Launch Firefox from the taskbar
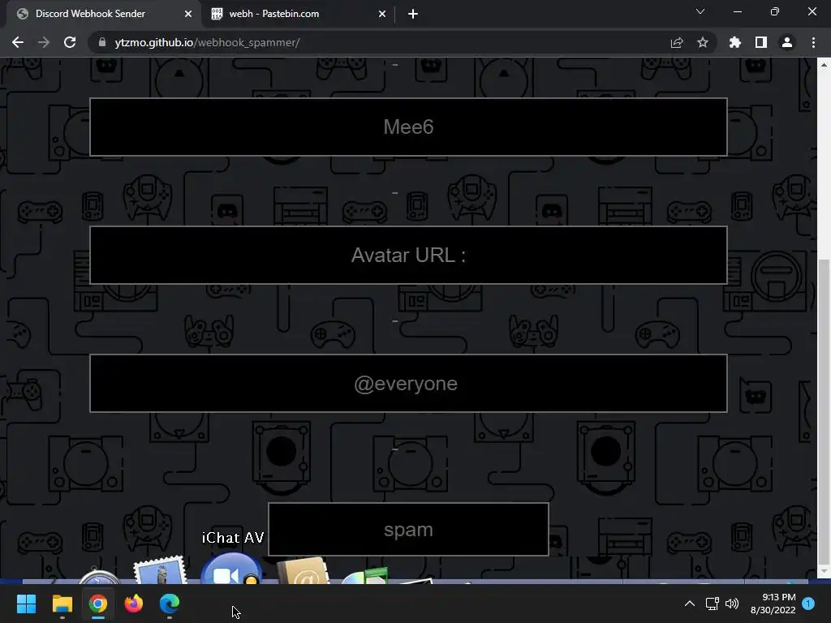This screenshot has height=623, width=831. pos(134,604)
